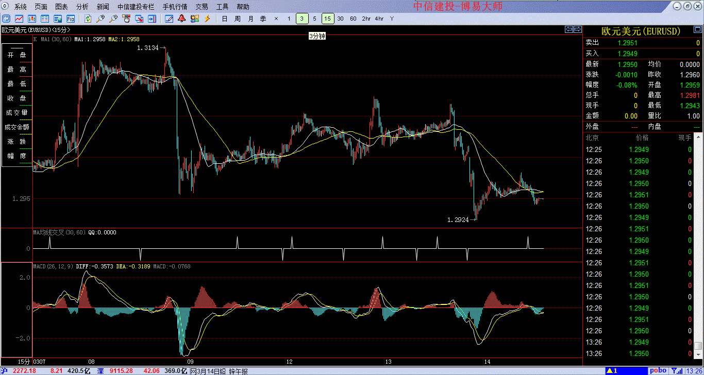Click the two-people community icon

pyautogui.click(x=194, y=19)
